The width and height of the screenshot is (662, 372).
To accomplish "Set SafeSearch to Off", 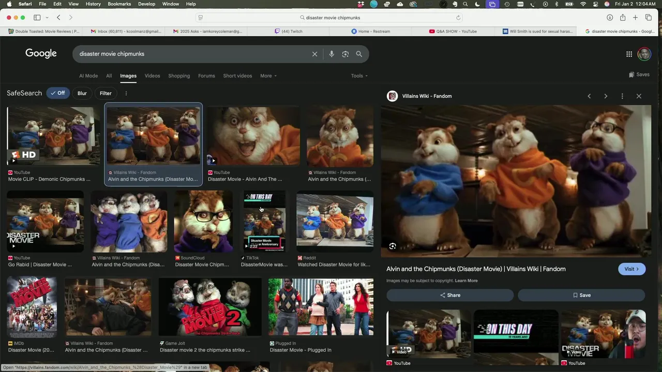I will pos(57,94).
